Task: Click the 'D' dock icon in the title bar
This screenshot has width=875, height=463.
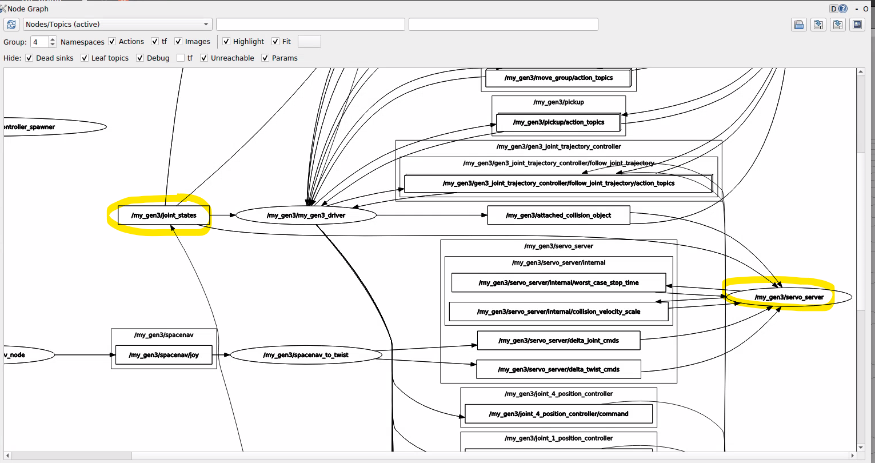Action: [x=834, y=9]
